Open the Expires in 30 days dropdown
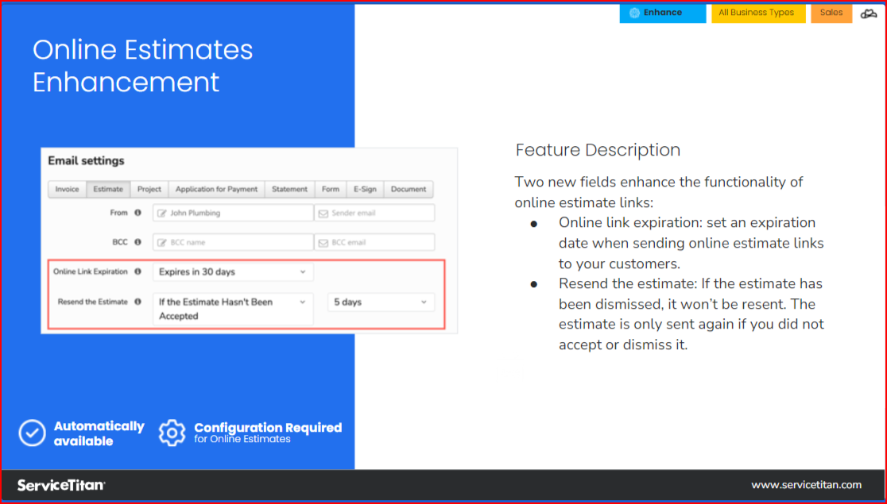Screen dimensions: 887x504 [233, 271]
